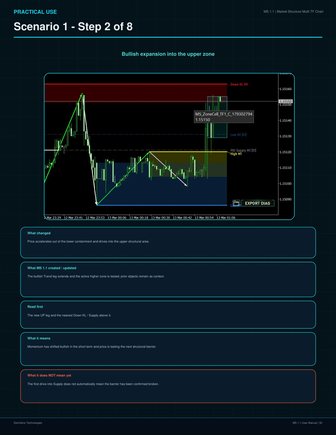
Task: Click the '12 Mar 23:53' time label
Action: click(x=95, y=218)
